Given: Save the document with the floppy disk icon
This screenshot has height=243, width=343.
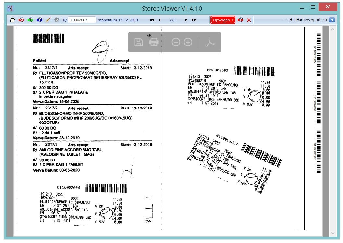Looking at the screenshot, I should pyautogui.click(x=139, y=42).
